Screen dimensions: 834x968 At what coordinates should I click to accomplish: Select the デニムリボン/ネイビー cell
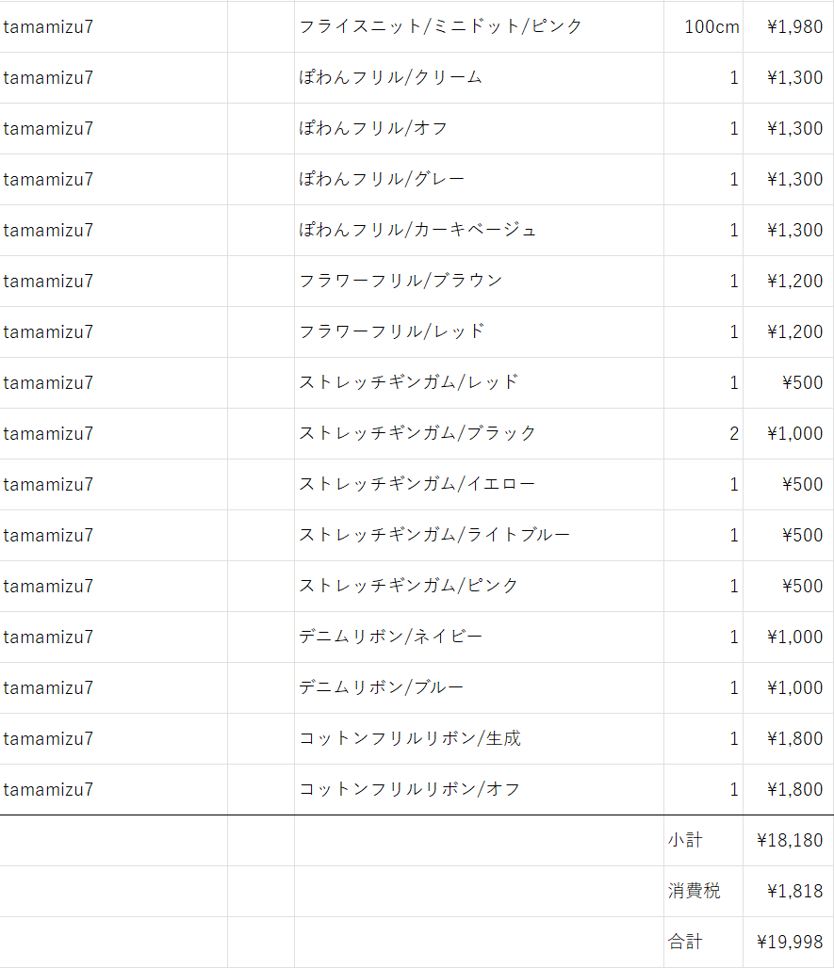479,637
